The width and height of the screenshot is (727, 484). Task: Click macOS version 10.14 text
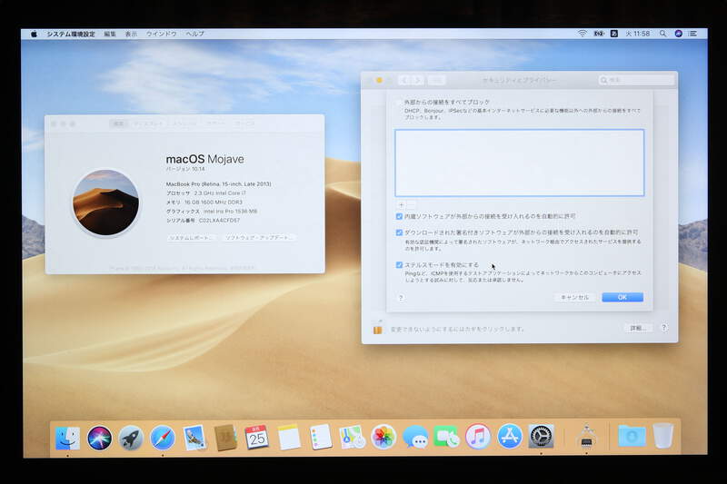coord(185,169)
